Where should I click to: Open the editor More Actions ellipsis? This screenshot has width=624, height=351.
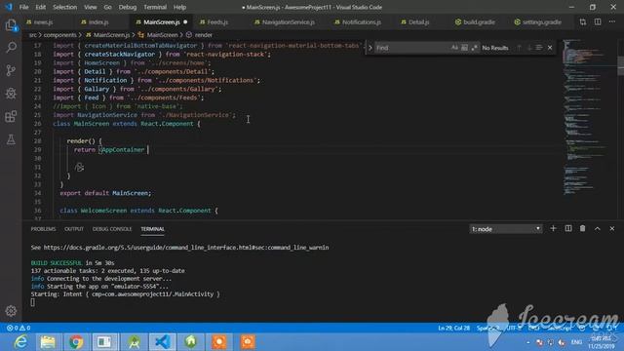click(612, 21)
